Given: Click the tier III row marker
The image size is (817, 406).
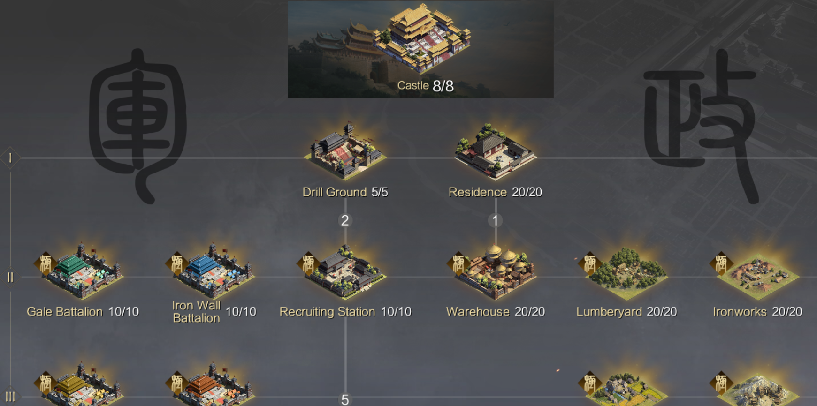Looking at the screenshot, I should tap(10, 397).
